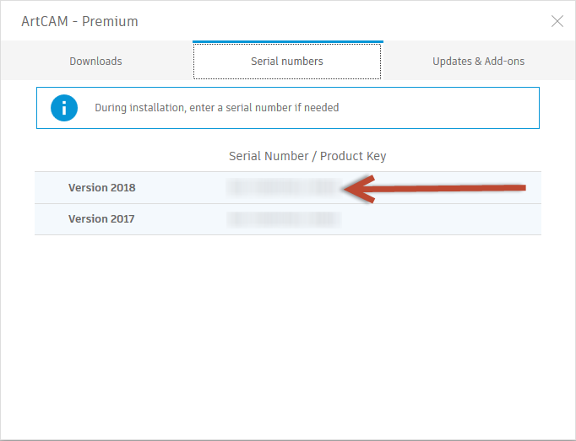Open the Updates & Add-ons tab
Image resolution: width=576 pixels, height=441 pixels.
coord(478,61)
